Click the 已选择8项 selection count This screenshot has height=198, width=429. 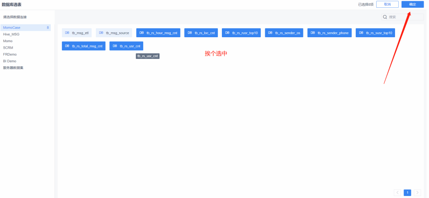click(x=366, y=4)
